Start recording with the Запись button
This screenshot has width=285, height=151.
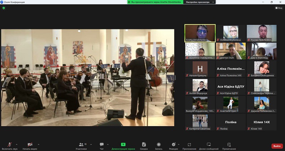pos(159,145)
